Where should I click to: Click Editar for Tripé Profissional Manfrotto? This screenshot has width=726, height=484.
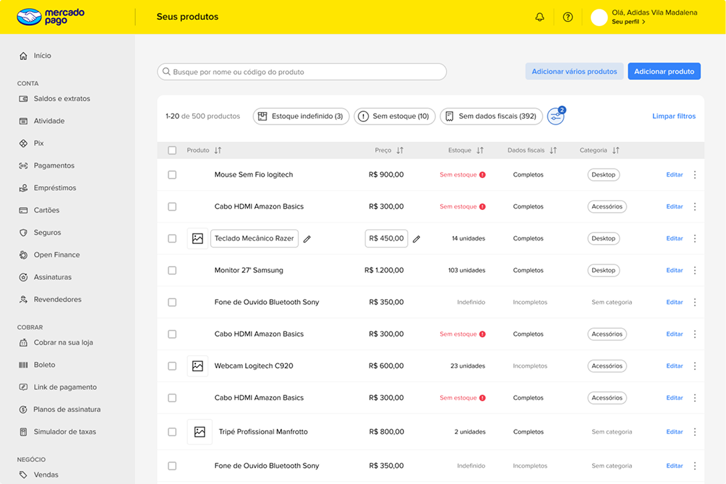[674, 431]
